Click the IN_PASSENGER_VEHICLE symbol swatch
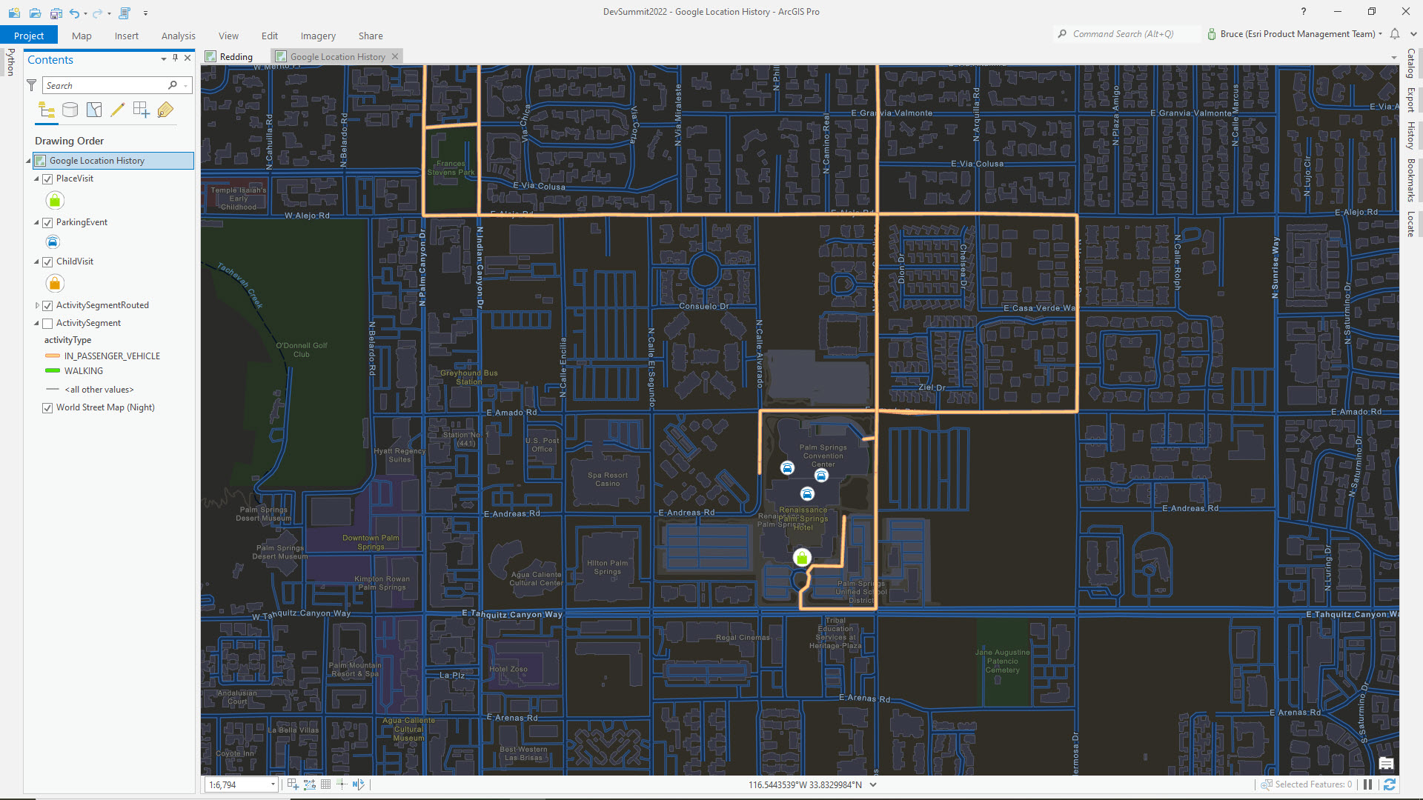 point(51,356)
